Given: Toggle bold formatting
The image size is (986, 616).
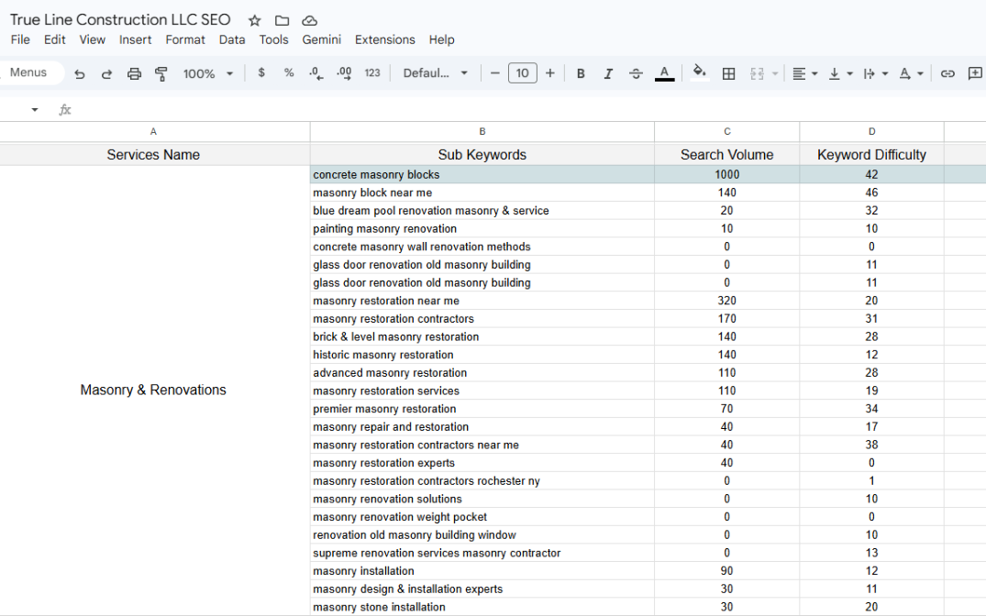Looking at the screenshot, I should 581,73.
